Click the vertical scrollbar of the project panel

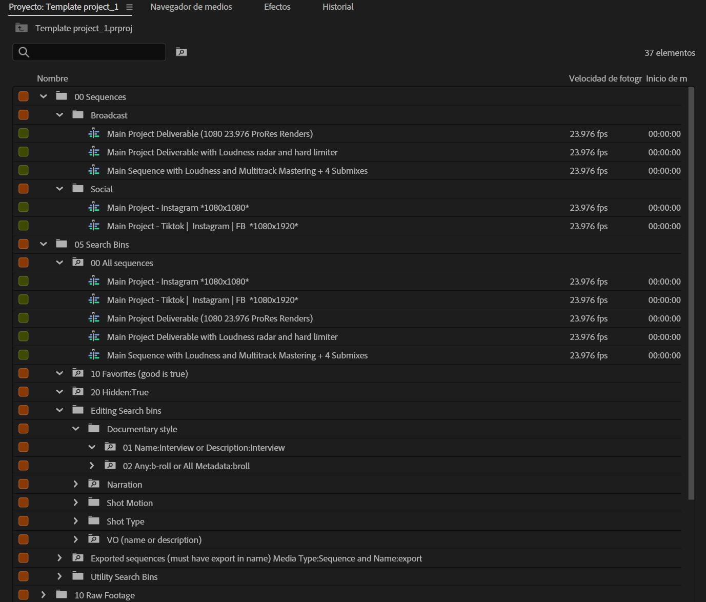point(691,293)
